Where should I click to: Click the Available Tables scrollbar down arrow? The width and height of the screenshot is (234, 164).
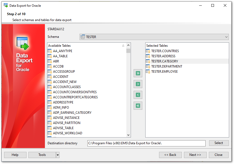(128, 135)
